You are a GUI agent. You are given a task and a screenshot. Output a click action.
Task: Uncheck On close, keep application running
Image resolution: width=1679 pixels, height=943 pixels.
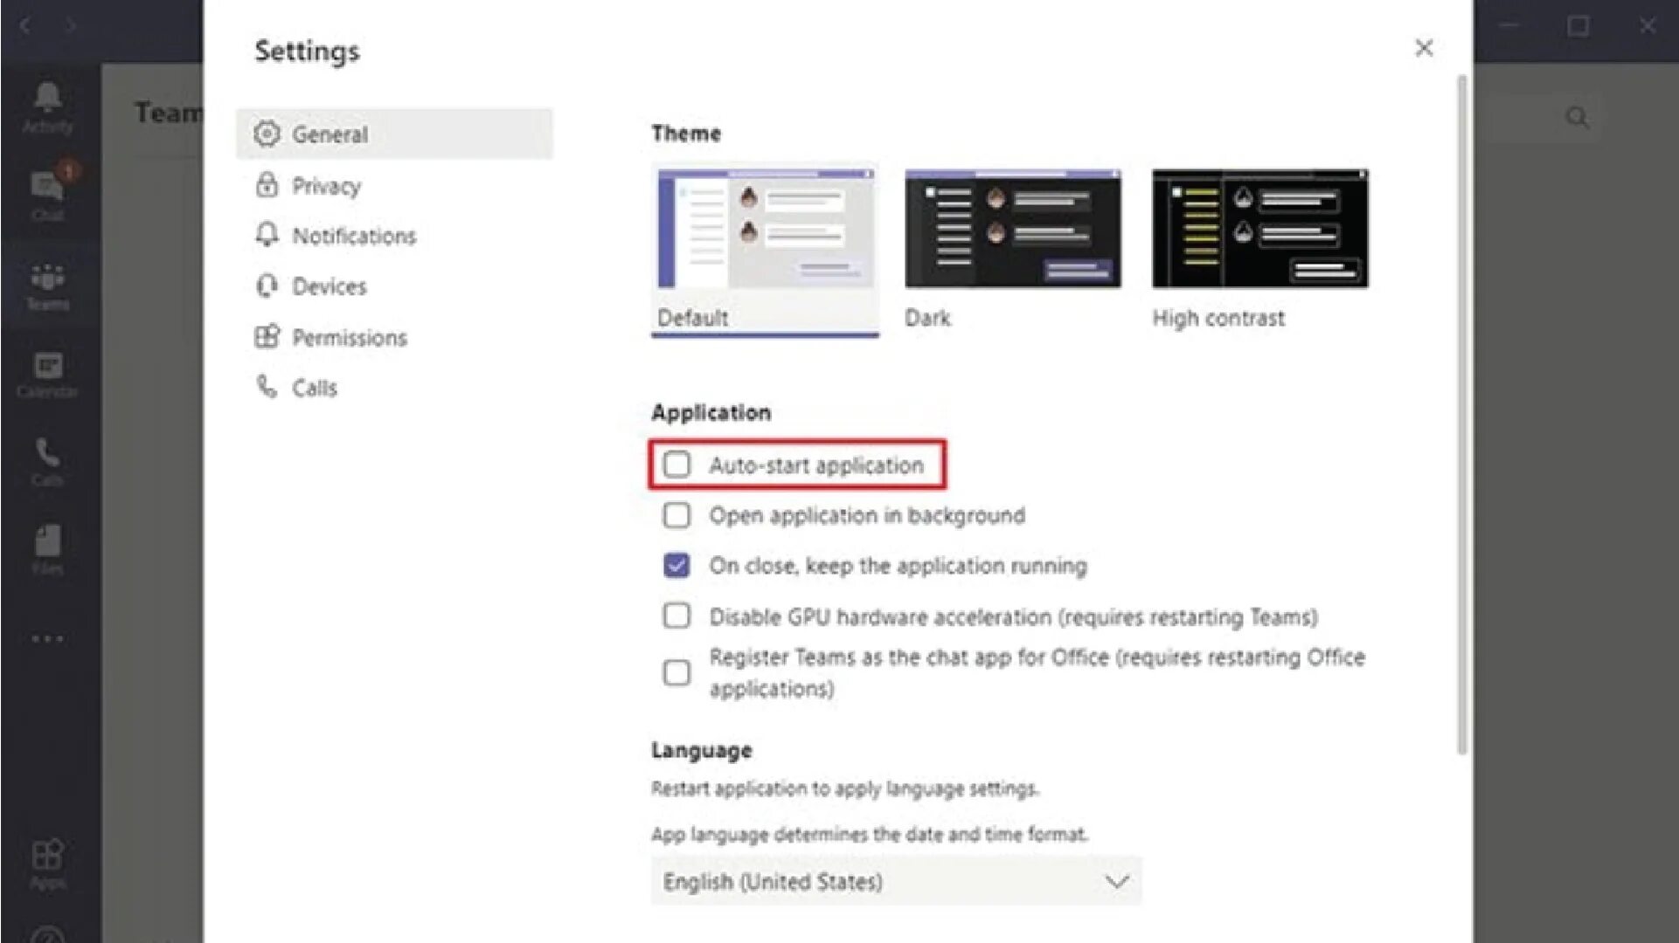(676, 566)
